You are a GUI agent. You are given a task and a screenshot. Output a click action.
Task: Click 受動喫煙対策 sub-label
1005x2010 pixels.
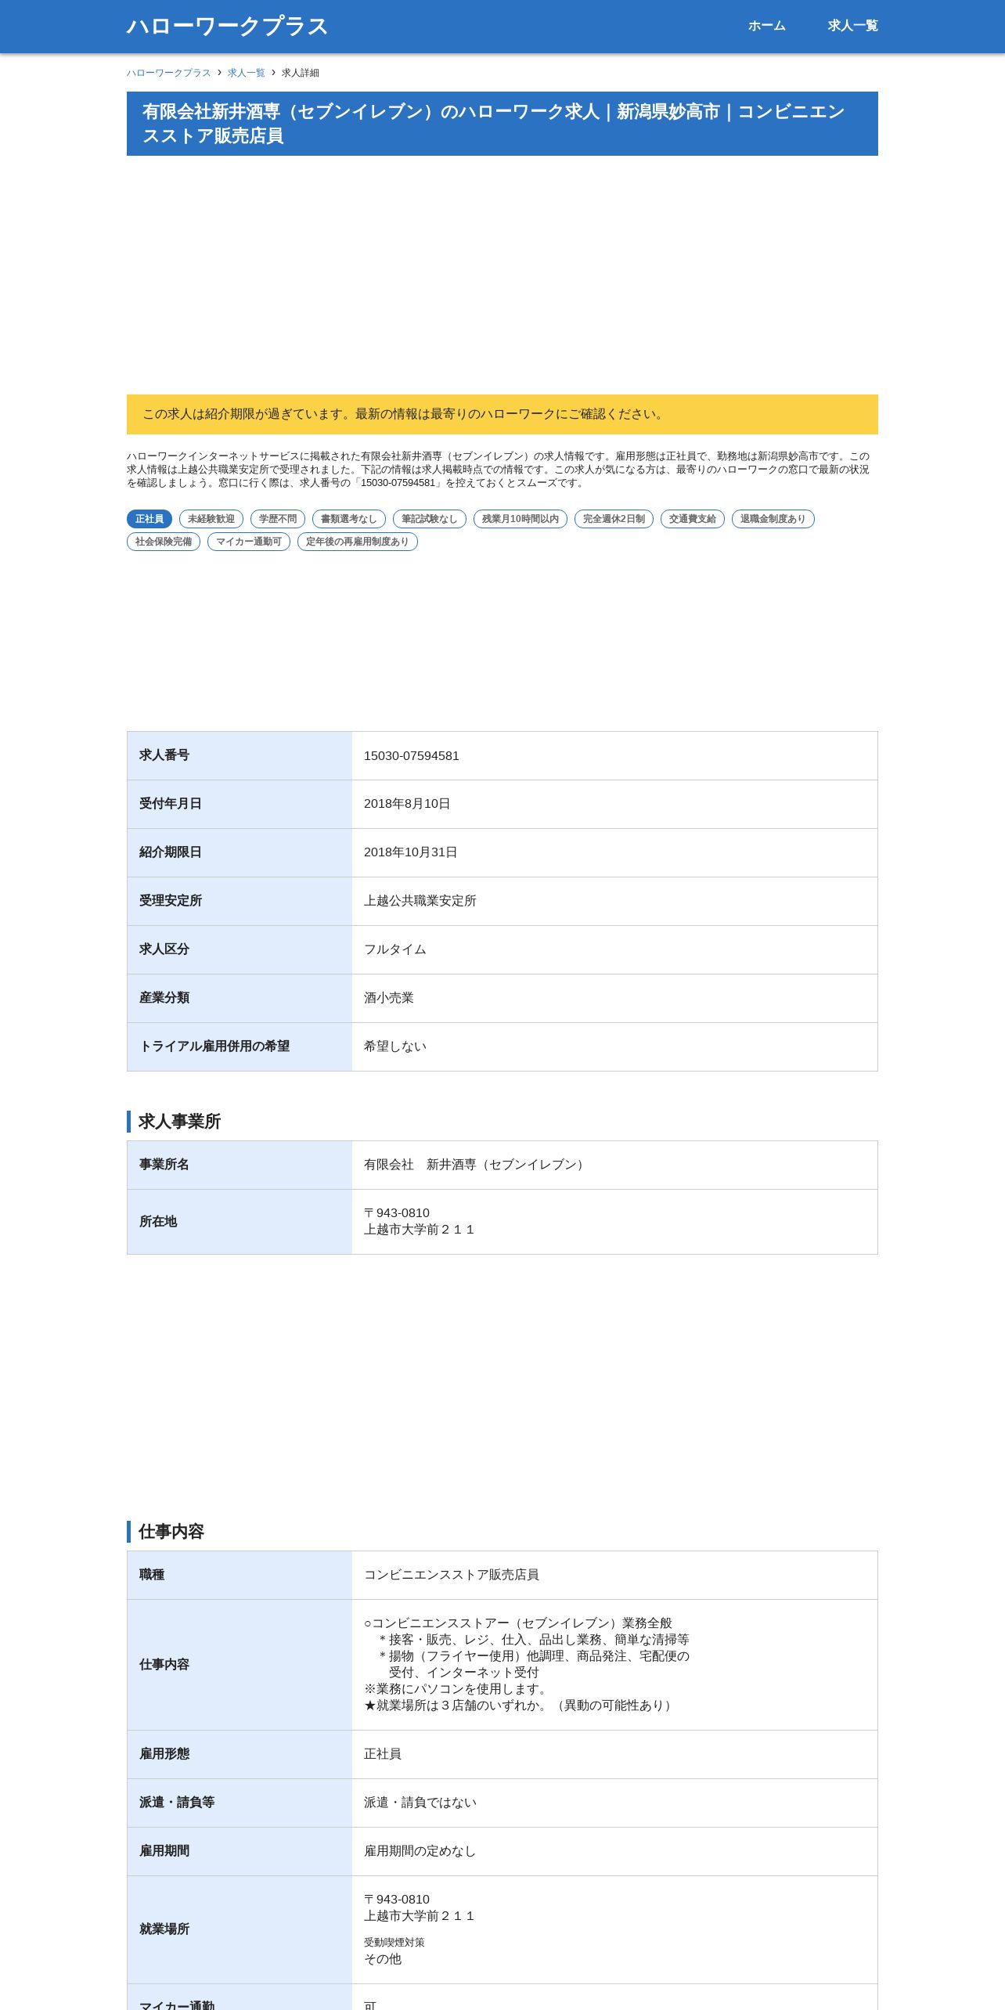pos(394,1943)
